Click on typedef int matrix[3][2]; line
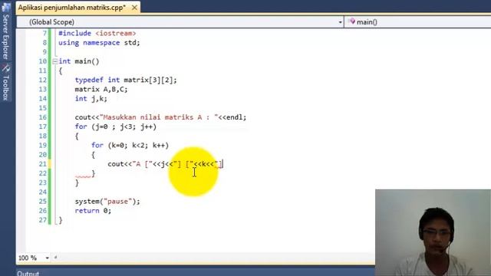Screen dimensions: 491x276 tap(126, 80)
